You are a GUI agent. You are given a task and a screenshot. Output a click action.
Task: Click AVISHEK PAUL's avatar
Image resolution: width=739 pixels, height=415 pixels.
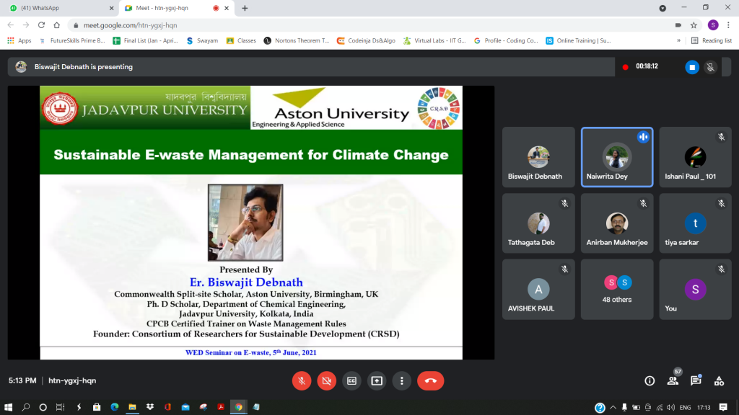[x=538, y=289]
